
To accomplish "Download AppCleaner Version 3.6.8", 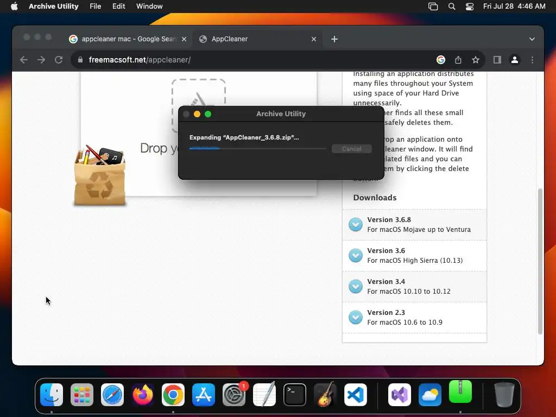I will click(x=414, y=225).
